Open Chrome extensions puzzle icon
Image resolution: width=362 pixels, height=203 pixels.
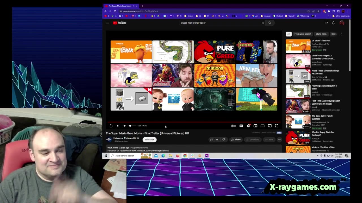pos(329,11)
